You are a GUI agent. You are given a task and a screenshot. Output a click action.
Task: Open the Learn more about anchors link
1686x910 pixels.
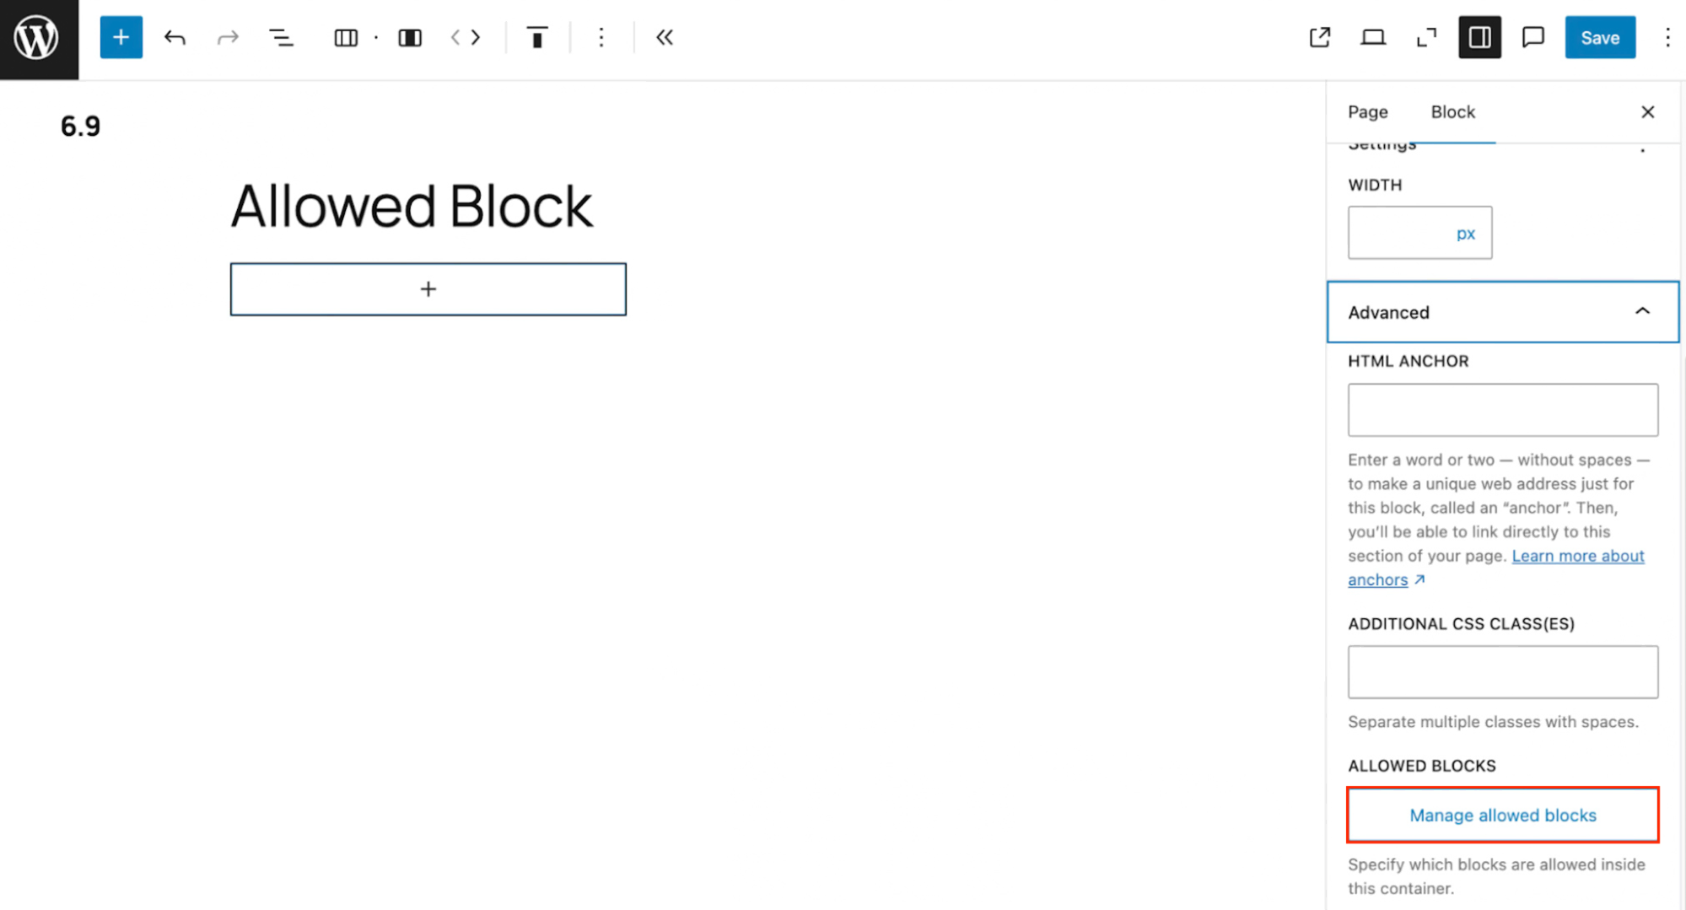(1577, 556)
